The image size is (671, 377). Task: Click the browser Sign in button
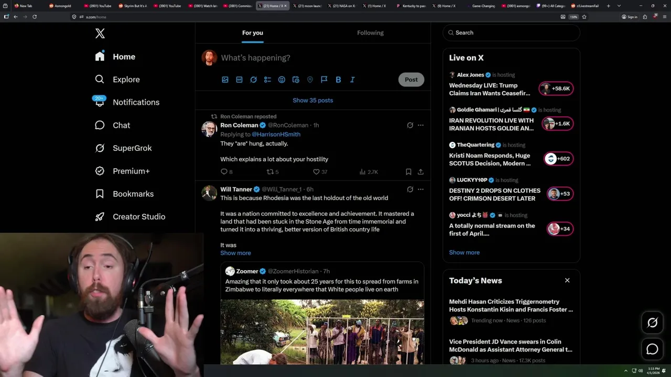[630, 17]
